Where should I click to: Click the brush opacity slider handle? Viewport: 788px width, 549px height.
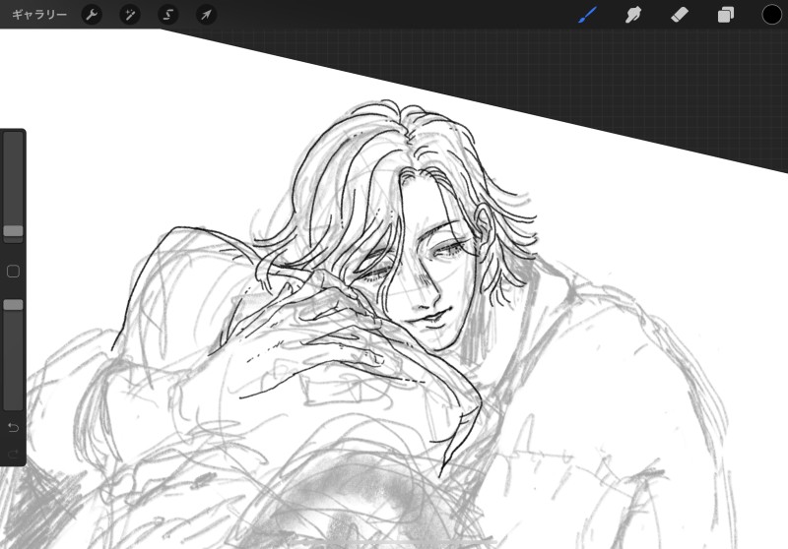coord(13,305)
